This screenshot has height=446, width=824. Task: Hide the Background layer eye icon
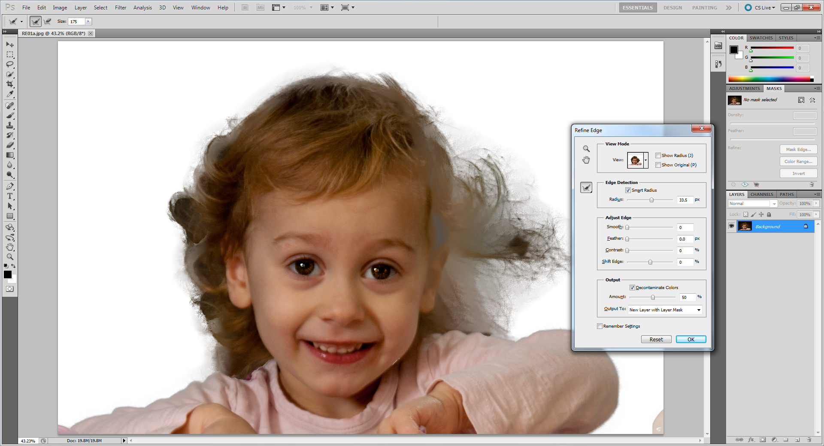point(731,226)
